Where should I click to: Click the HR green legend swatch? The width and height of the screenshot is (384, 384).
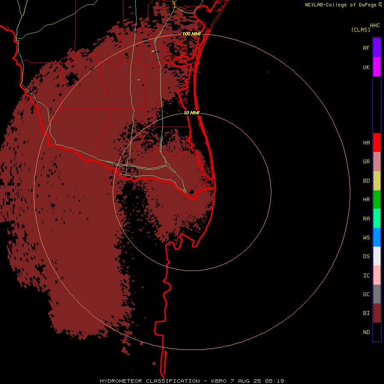pos(377,200)
